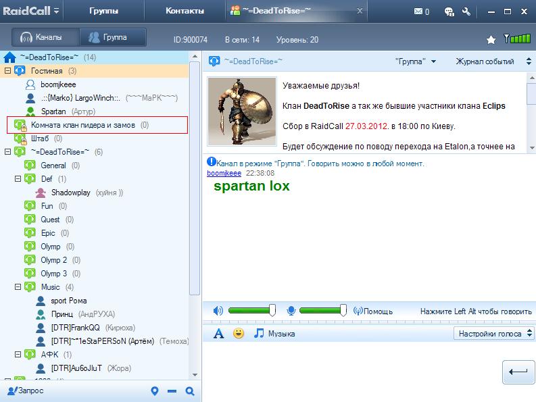
Task: Select user sport Рома
Action: pos(69,301)
